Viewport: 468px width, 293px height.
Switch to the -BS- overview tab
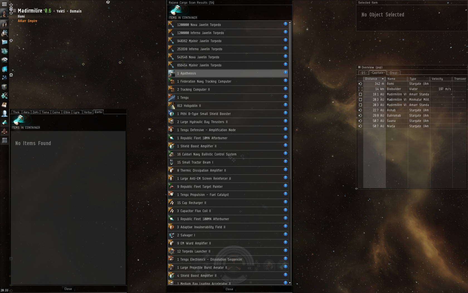pos(363,73)
